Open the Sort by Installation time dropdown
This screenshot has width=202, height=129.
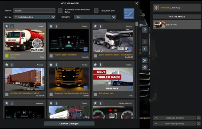32,17
